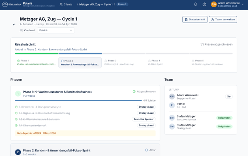
Task: Click Phase 2 heading Kunden- & Anwendungsfall-Fokus-Sprint
Action: [57, 150]
